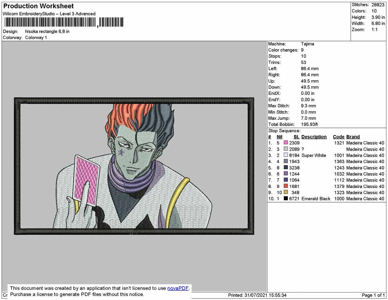This screenshot has height=300, width=388.
Task: Click the 'Page 1 of 1' text
Action: [373, 295]
